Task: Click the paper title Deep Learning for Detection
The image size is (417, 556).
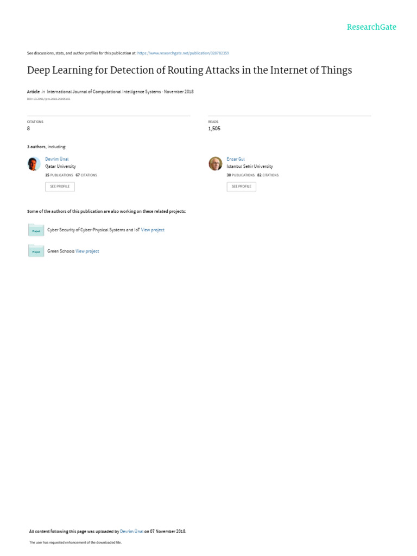Action: pyautogui.click(x=189, y=71)
